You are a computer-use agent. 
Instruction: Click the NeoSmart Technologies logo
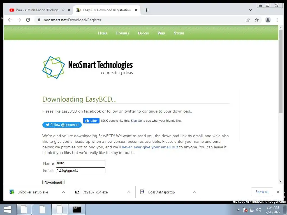point(87,67)
